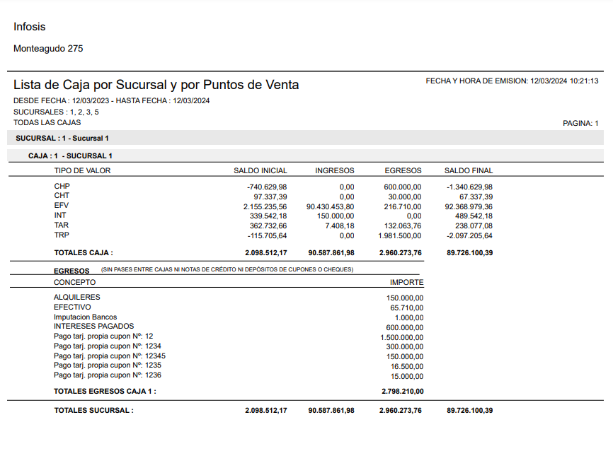
Task: Click Pago tarj. propia cupon Nº: 1236
Action: coord(108,375)
